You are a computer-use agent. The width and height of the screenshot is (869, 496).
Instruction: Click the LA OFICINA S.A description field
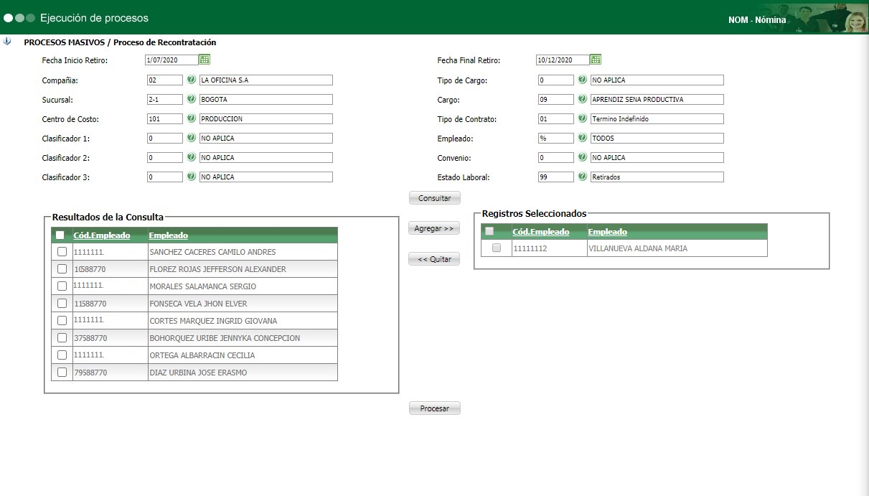click(266, 80)
